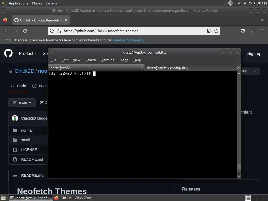Bookmark this page with the star icon

click(216, 31)
